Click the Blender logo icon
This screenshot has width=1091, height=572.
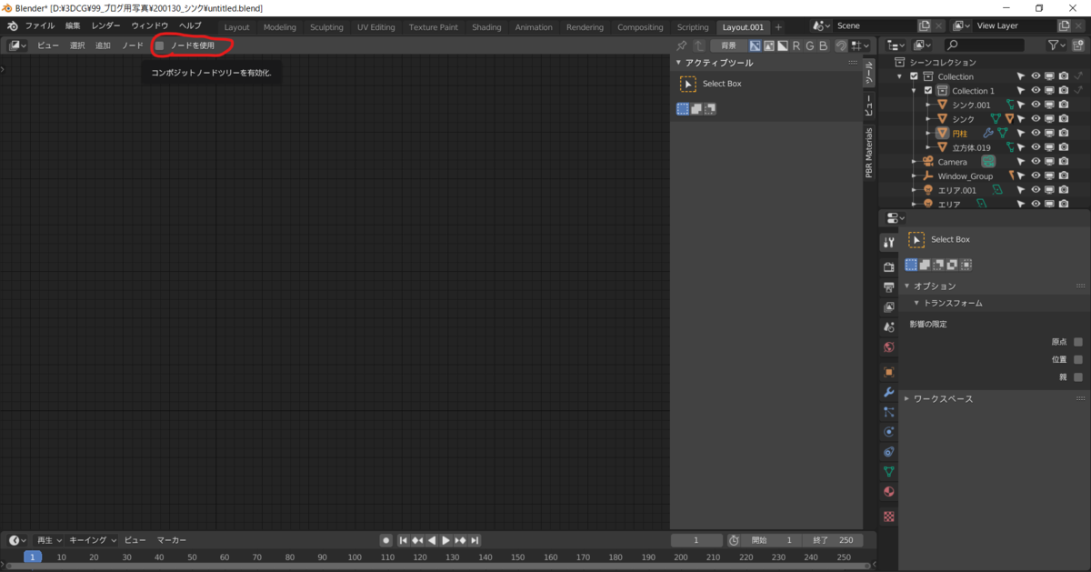12,26
